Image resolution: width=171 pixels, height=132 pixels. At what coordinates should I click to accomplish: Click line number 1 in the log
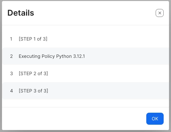pos(11,39)
